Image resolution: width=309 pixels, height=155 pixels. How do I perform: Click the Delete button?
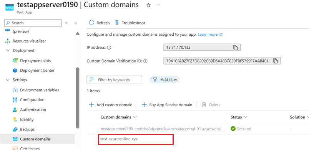211,105
